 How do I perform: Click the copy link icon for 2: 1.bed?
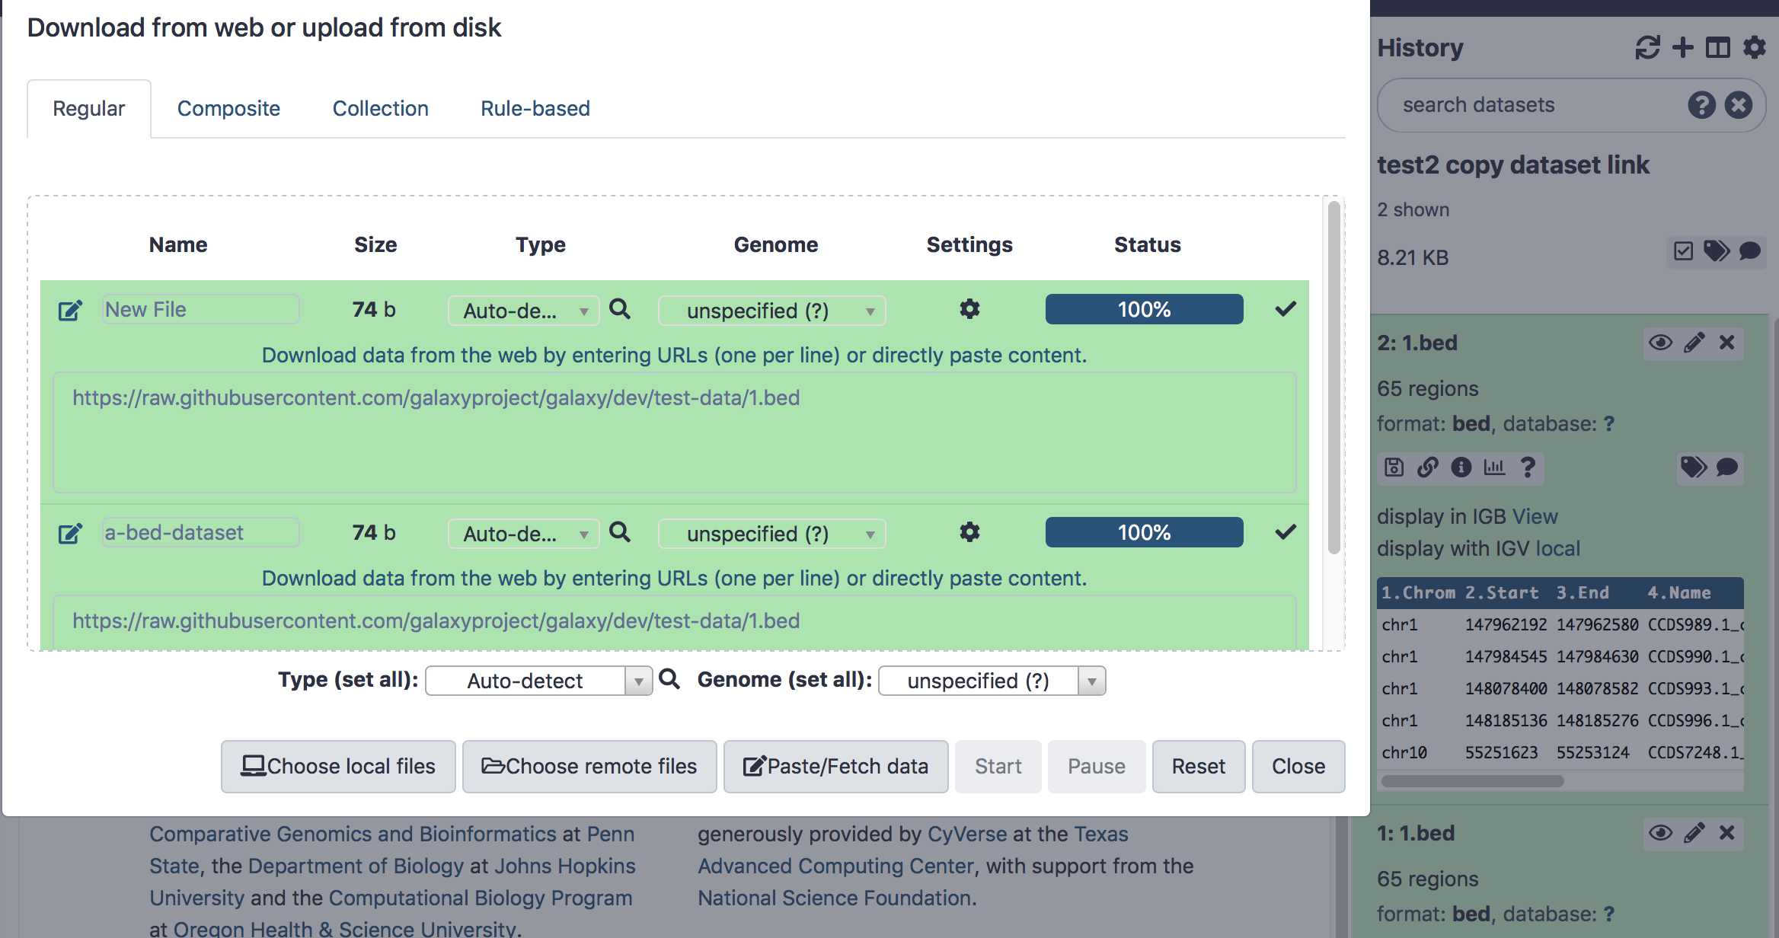(x=1427, y=467)
